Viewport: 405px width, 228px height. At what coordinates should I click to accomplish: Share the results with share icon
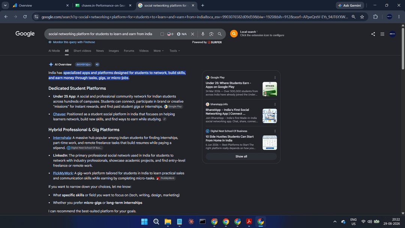pyautogui.click(x=373, y=34)
